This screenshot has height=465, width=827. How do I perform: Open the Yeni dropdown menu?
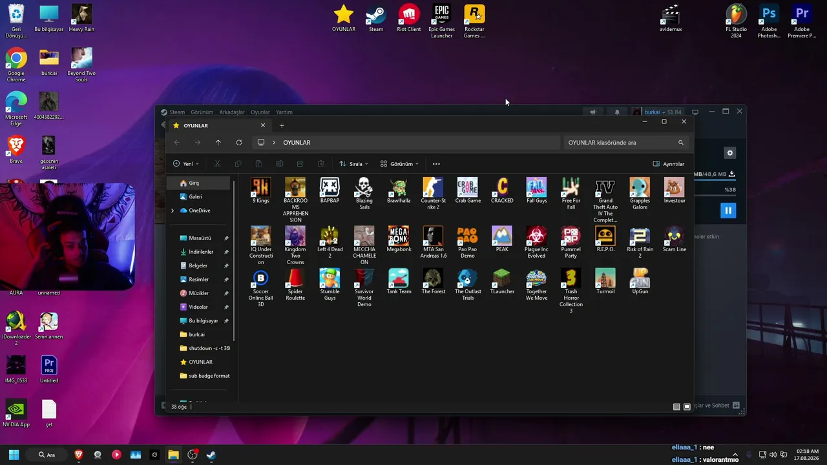point(186,164)
